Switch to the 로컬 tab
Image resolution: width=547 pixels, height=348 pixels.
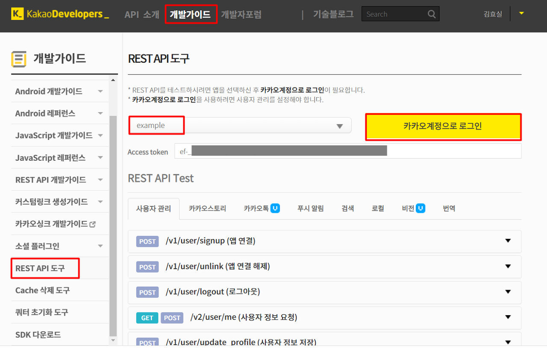click(x=378, y=209)
